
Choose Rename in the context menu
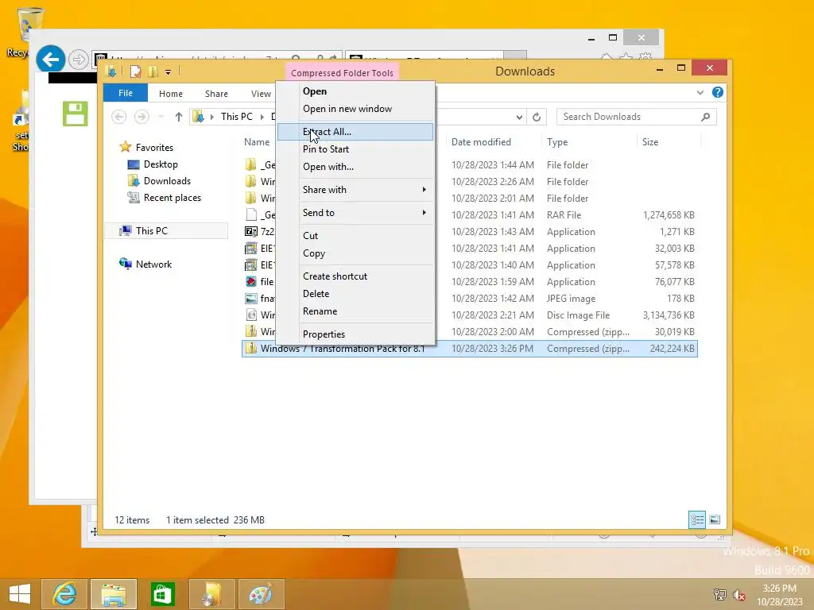355,311
